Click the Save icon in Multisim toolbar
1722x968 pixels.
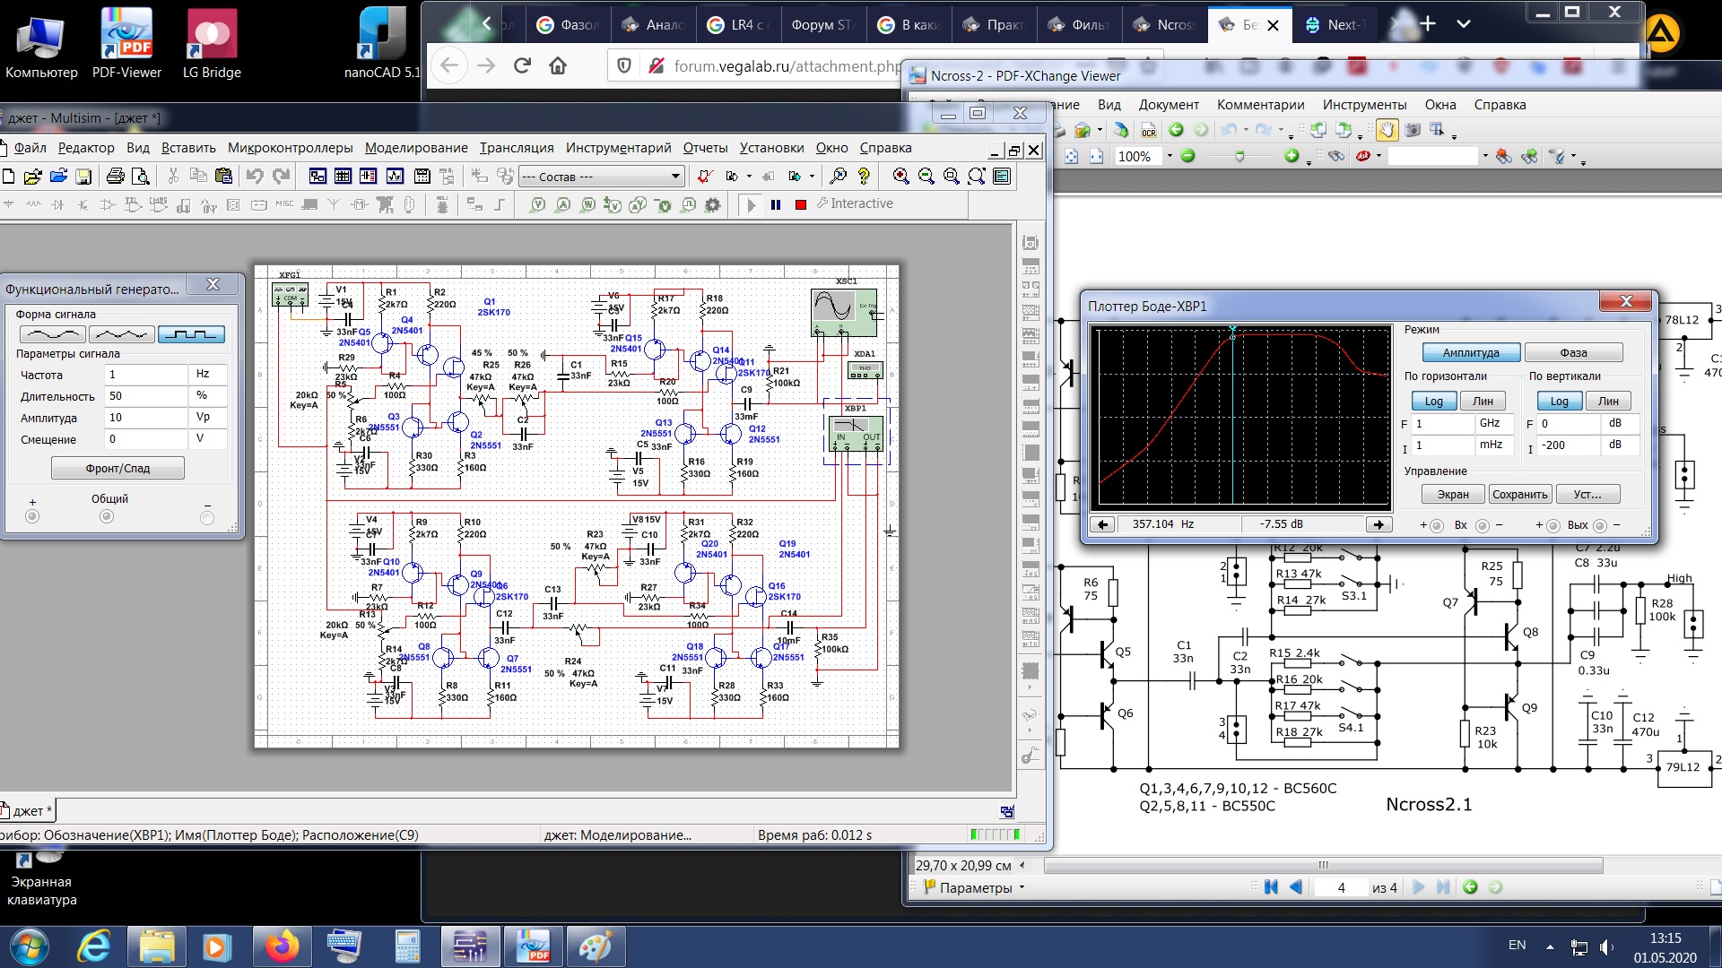pyautogui.click(x=83, y=177)
